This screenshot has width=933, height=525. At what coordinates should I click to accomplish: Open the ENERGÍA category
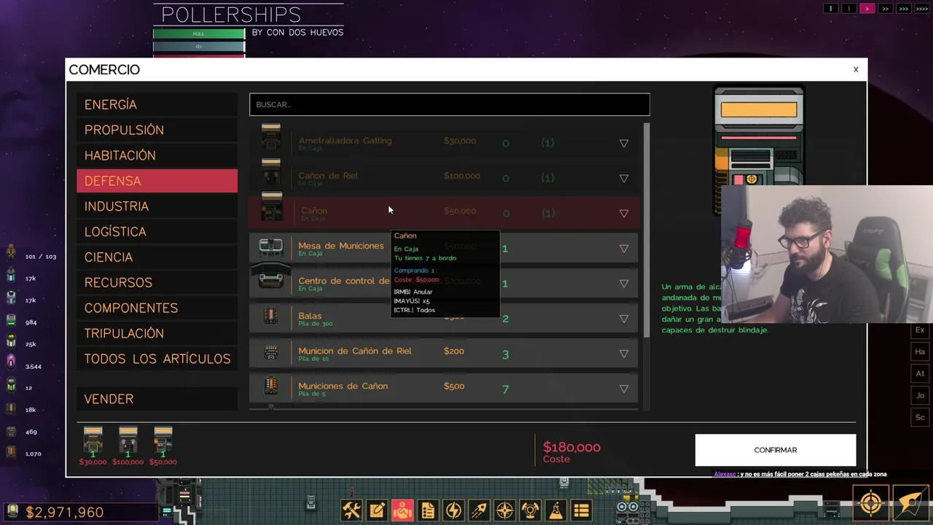click(157, 104)
